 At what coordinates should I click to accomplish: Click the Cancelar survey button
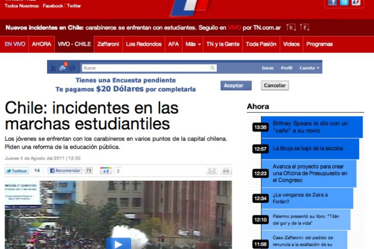point(275,86)
